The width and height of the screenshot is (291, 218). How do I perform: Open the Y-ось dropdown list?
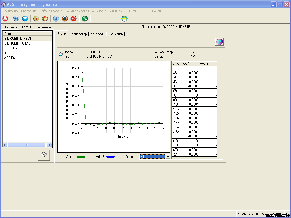click(x=168, y=157)
